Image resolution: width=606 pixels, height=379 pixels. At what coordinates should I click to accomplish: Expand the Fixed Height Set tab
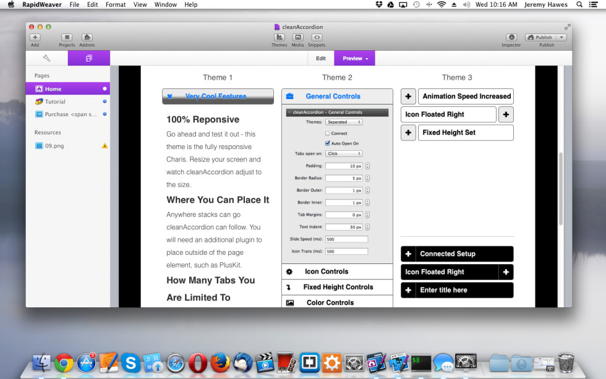pos(466,132)
